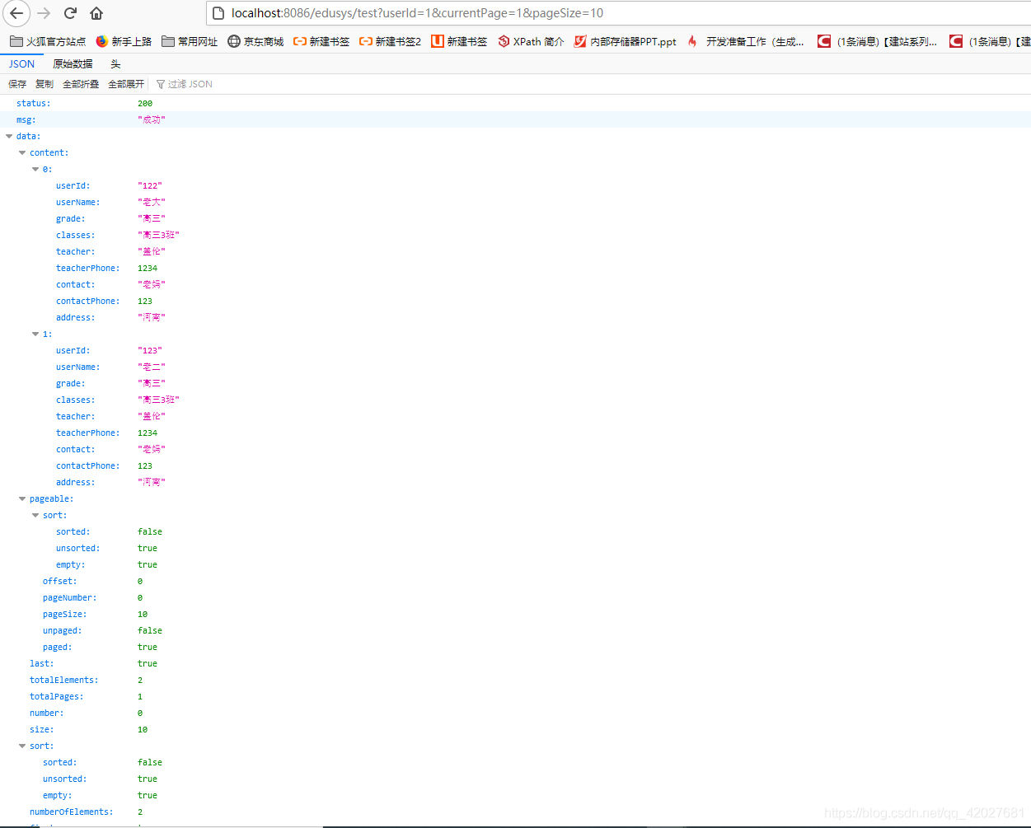Open the 常用网址 bookmark folder
The width and height of the screenshot is (1031, 828).
click(x=190, y=41)
